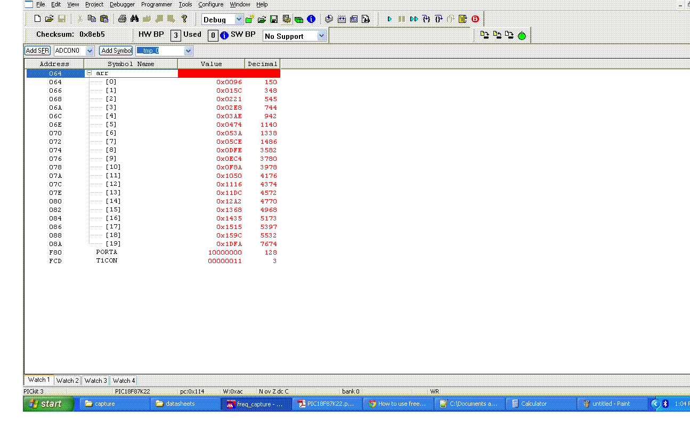Click the Build Options toolbar icon
The image size is (690, 426).
[286, 19]
